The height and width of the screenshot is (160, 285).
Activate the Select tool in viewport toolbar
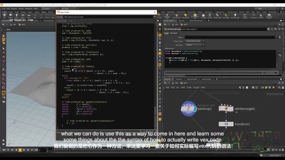click(4, 48)
